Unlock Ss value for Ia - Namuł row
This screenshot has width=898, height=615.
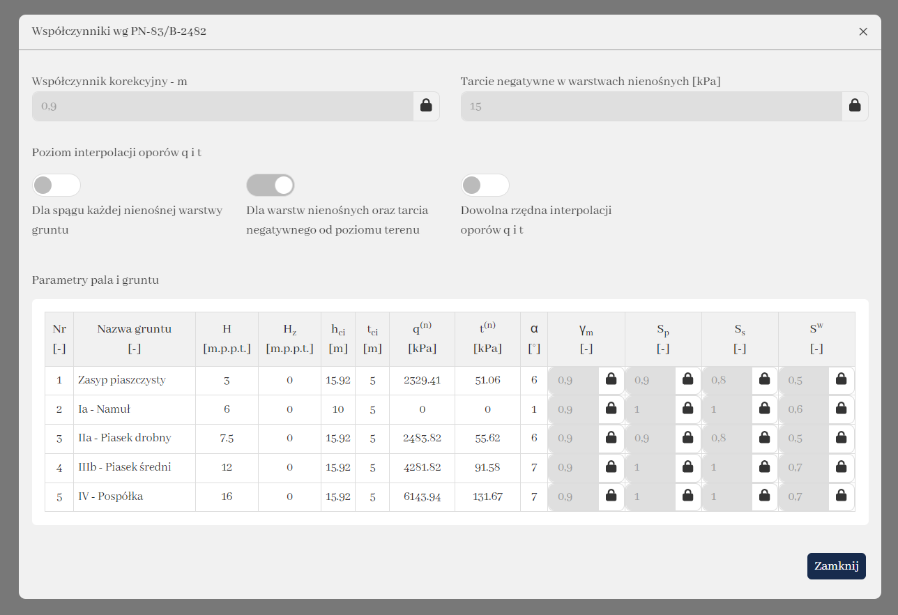pos(765,409)
